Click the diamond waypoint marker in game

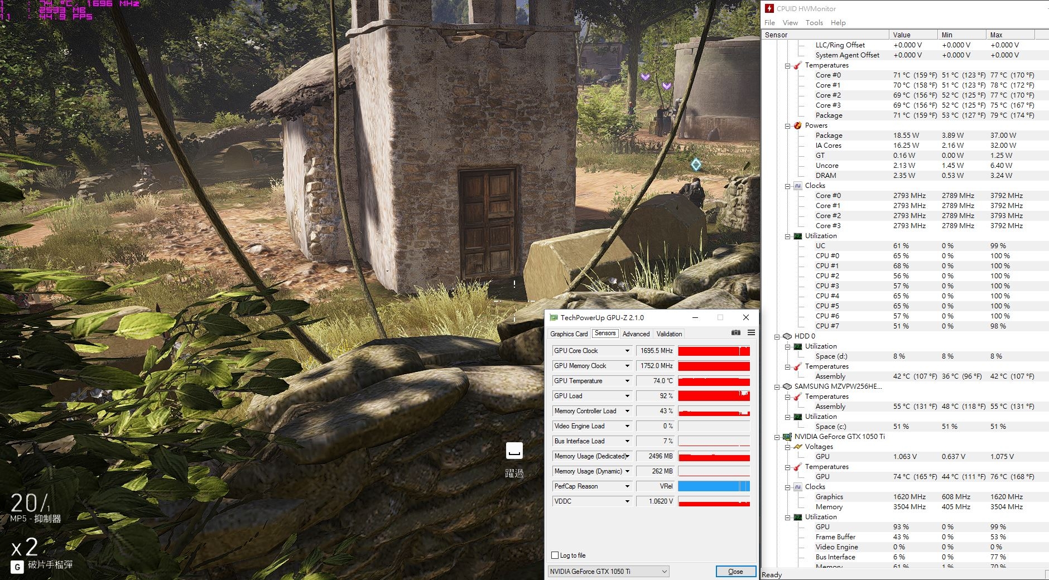click(x=696, y=165)
